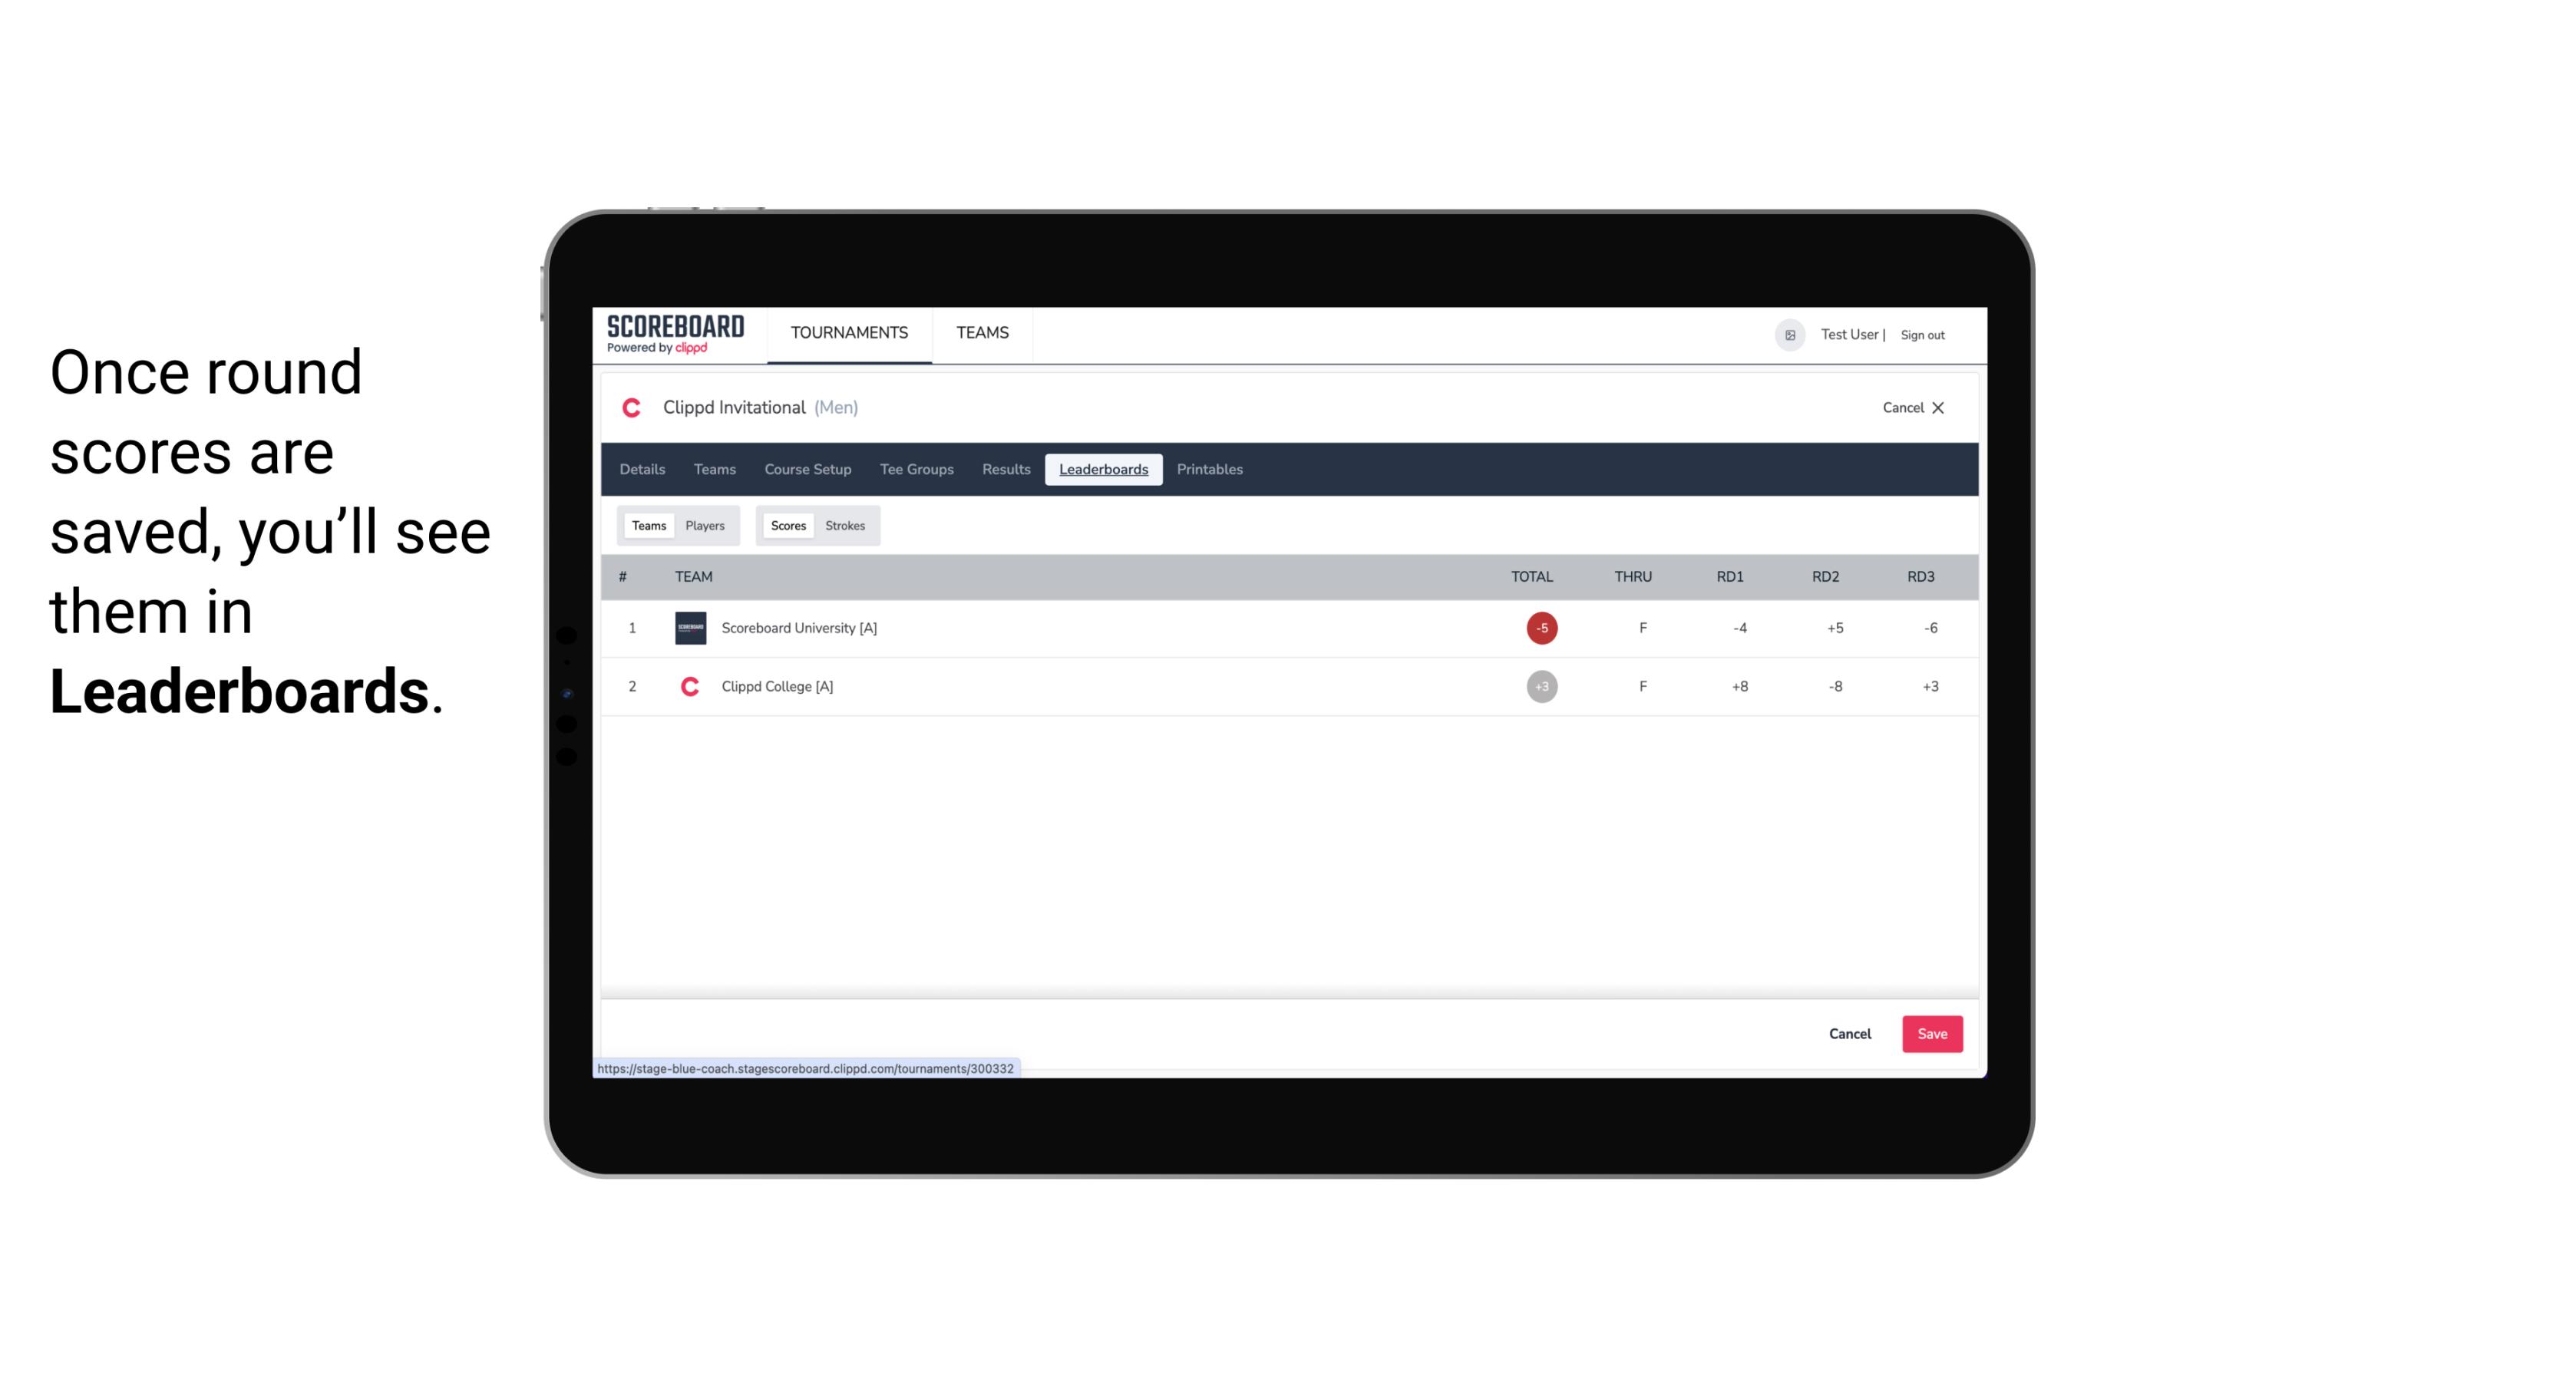2576x1386 pixels.
Task: Click the Printables tab
Action: pos(1209,467)
